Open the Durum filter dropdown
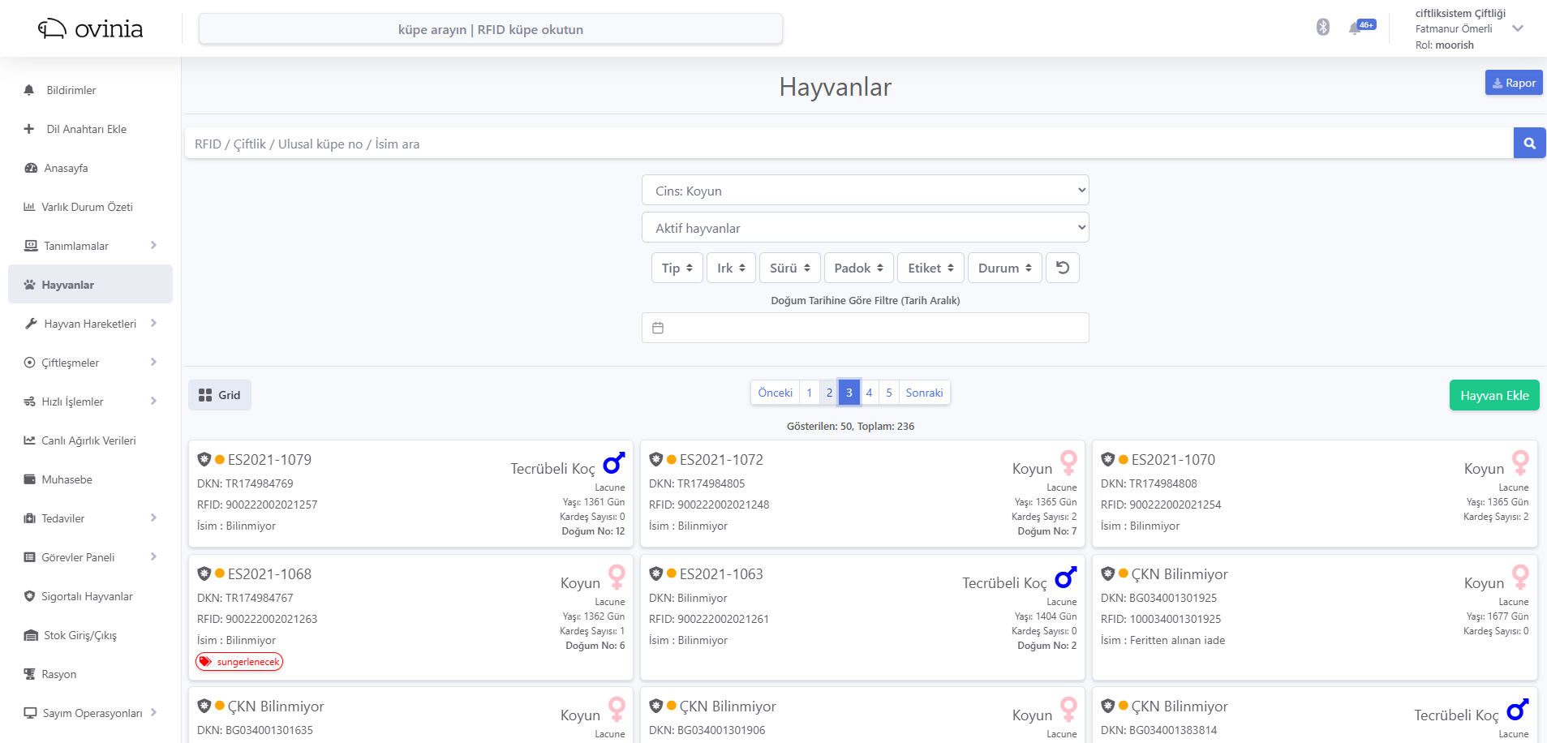 point(1005,268)
